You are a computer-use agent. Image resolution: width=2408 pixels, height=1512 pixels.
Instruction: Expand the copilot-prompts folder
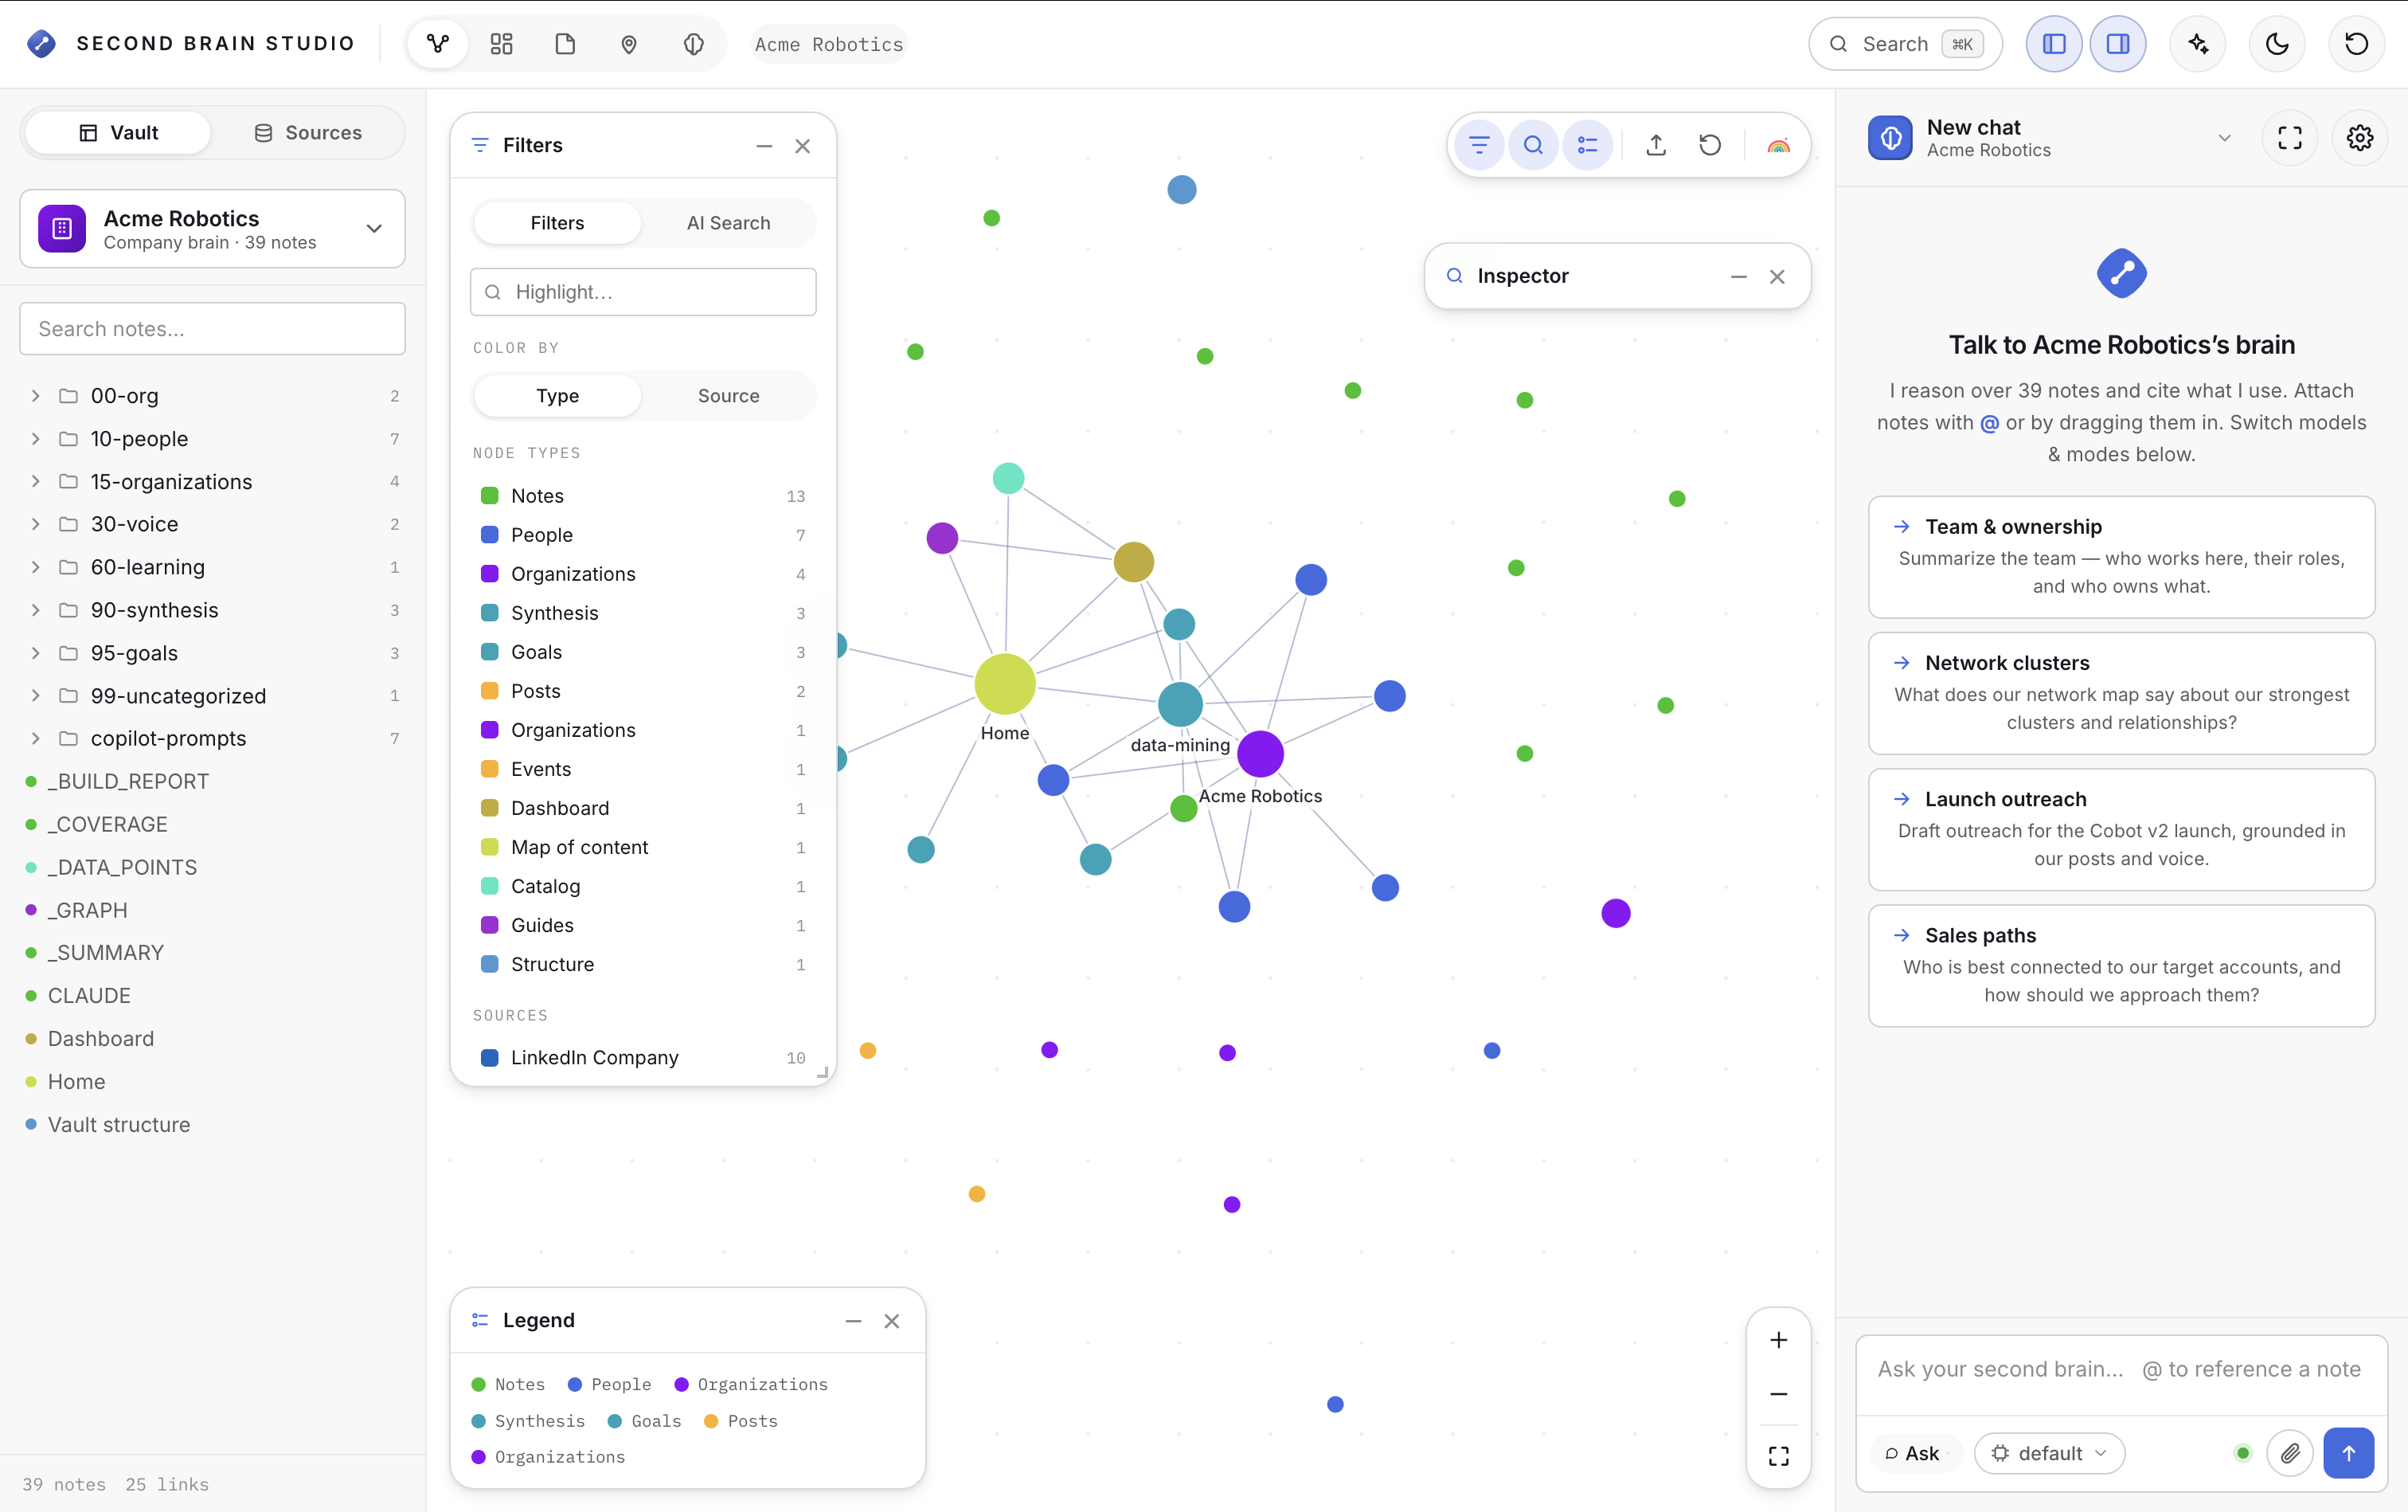point(213,738)
